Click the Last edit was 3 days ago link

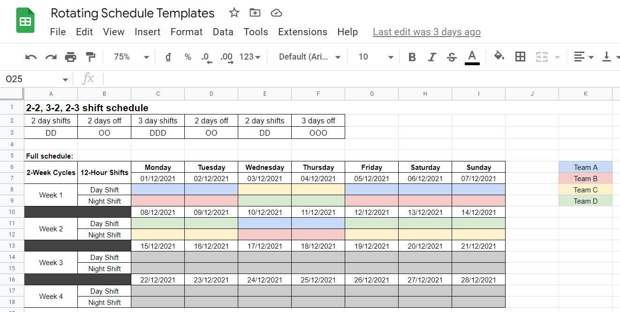click(x=426, y=32)
